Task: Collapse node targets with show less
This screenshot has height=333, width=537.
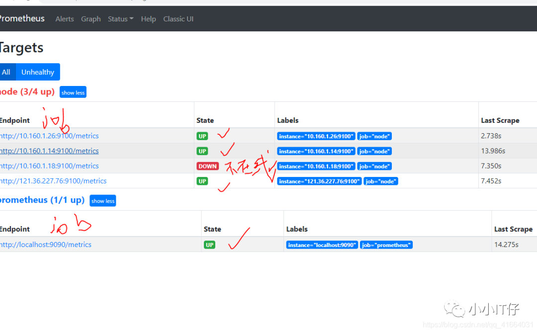Action: point(73,92)
